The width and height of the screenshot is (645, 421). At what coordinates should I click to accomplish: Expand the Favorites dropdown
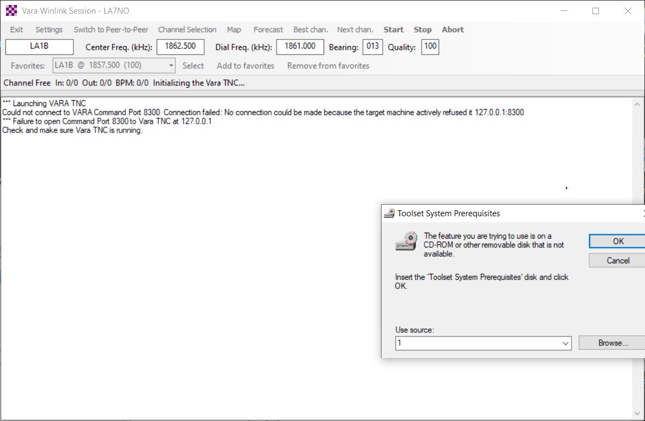point(171,65)
